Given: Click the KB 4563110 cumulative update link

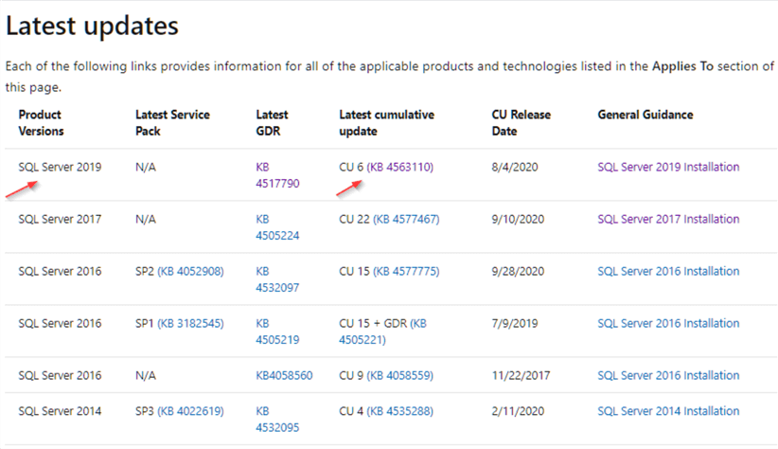Looking at the screenshot, I should point(400,167).
